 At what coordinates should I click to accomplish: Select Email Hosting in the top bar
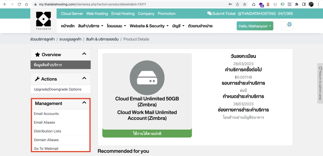click(x=123, y=14)
